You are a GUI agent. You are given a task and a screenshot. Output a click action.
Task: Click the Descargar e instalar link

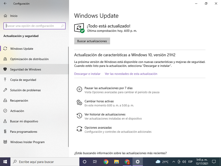coord(87,74)
